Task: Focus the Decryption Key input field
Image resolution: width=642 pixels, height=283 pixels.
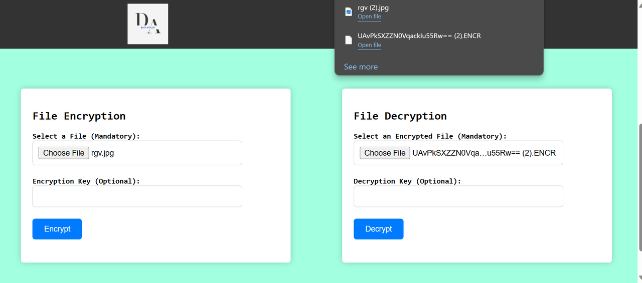Action: [458, 196]
